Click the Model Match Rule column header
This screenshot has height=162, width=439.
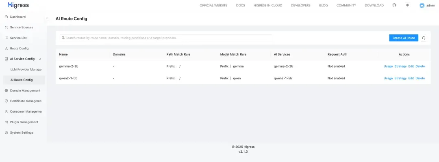[233, 54]
